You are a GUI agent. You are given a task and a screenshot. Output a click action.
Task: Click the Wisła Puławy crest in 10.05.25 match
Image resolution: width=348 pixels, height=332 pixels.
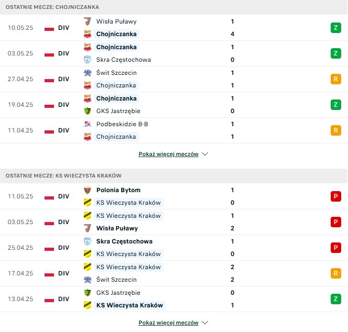click(88, 21)
